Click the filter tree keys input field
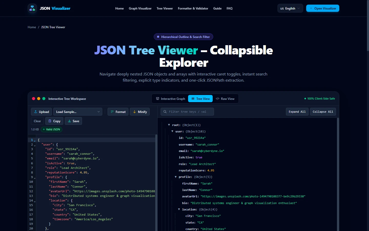Viewport: 369px width, 231px height. [x=187, y=112]
